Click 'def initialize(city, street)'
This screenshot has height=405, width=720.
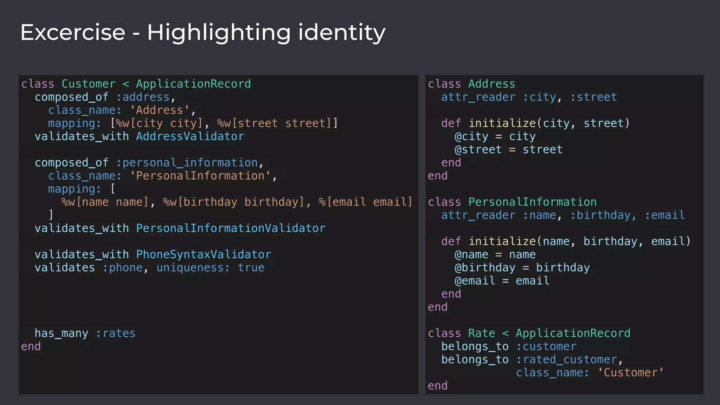point(536,123)
